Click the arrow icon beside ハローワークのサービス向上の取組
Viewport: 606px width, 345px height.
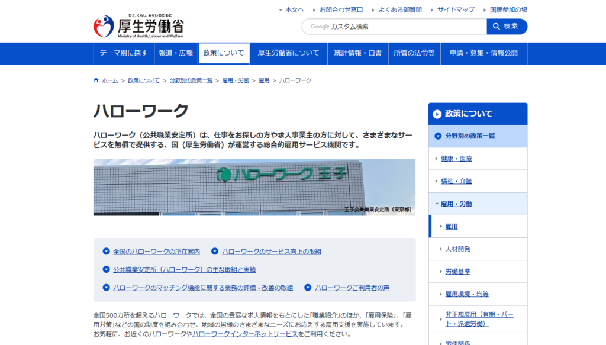(215, 252)
